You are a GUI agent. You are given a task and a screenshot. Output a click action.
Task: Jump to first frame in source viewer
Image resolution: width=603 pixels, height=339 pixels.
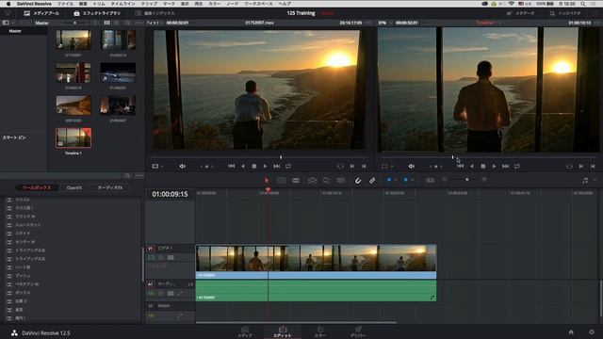tap(231, 166)
